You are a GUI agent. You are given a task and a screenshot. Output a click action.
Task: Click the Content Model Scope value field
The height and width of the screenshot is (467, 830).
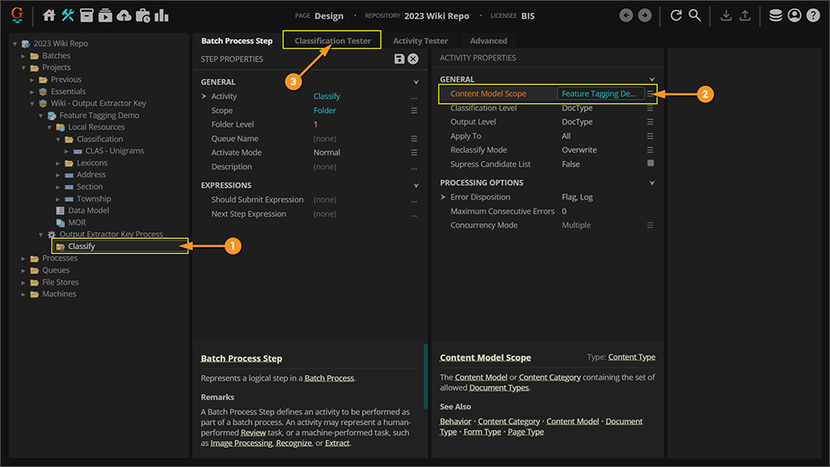[x=599, y=94]
